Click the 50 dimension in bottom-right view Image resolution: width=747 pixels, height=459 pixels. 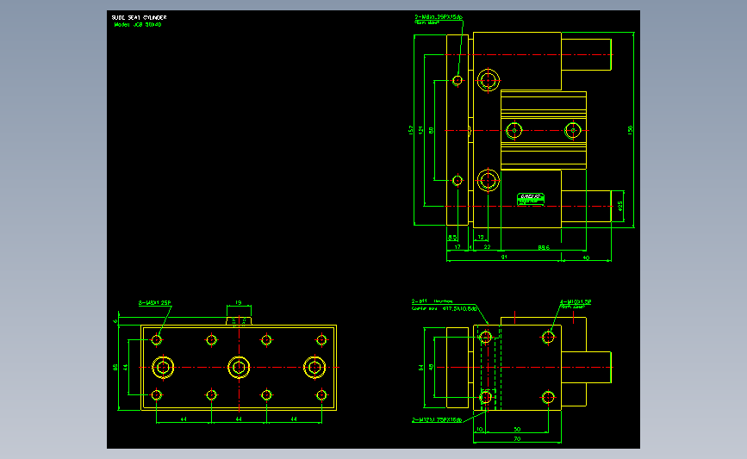[x=517, y=429]
